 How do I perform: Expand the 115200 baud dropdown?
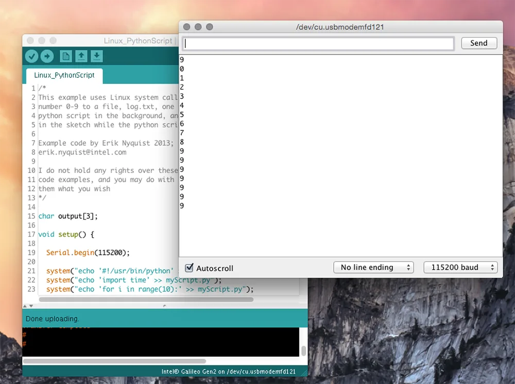(460, 267)
